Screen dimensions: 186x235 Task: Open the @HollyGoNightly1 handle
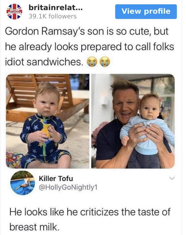[x=68, y=187]
